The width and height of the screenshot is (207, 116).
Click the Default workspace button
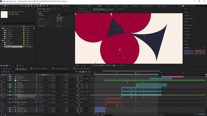pos(108,6)
